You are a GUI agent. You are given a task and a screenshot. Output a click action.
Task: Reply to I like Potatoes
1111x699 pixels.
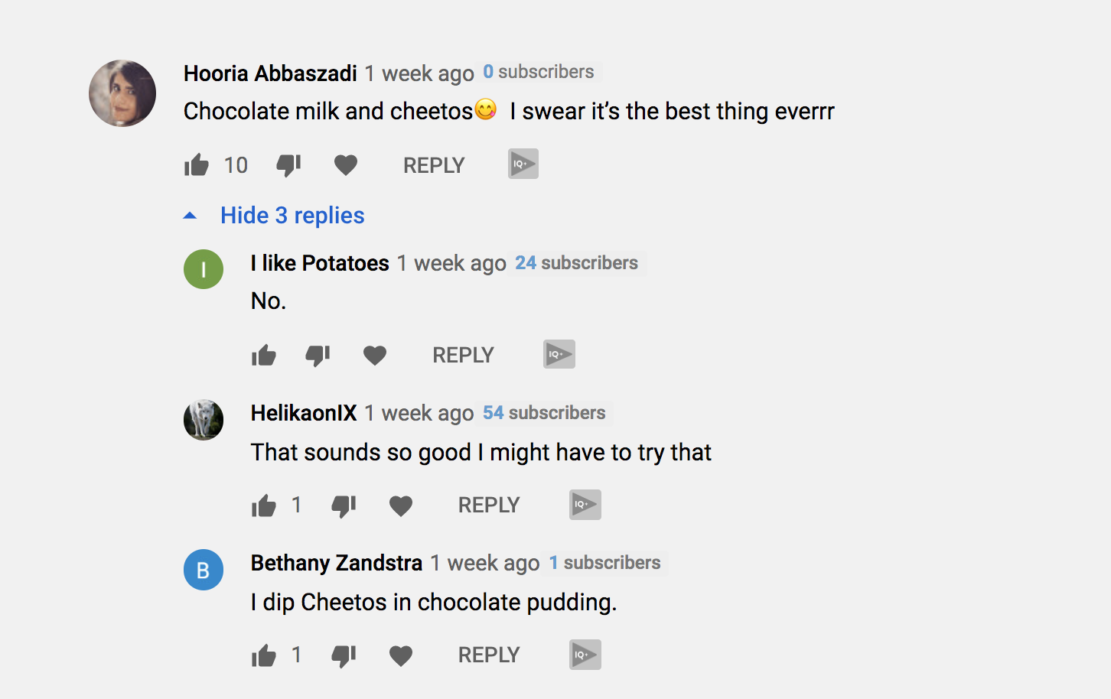(463, 355)
